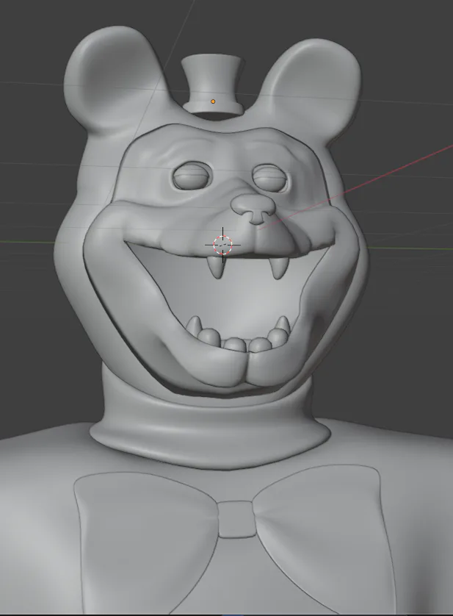Select the bow tie center knot
The image size is (453, 616).
(x=236, y=519)
